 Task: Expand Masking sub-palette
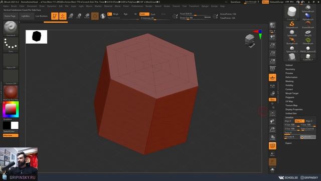(x=289, y=81)
